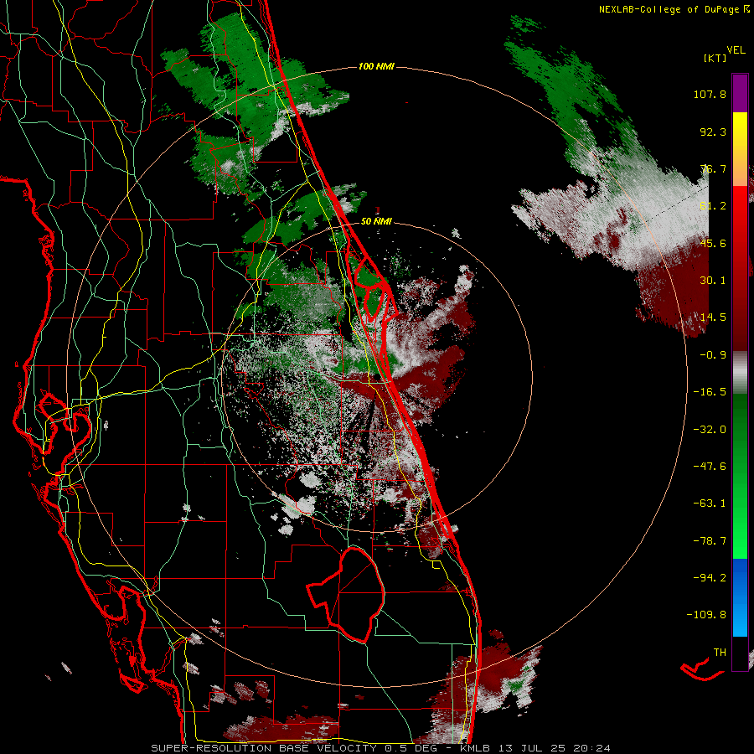This screenshot has width=754, height=754.
Task: Pick the purple segment atop the color bar
Action: 740,93
